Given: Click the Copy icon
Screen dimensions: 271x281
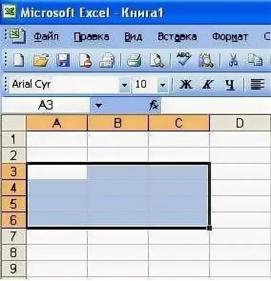Looking at the screenshot, I should [x=255, y=60].
